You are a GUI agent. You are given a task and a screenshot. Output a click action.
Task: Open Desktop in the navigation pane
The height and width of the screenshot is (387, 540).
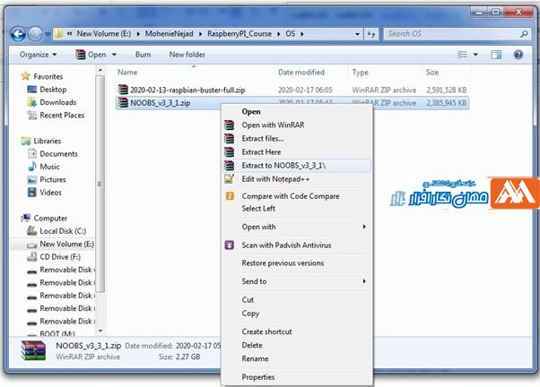coord(53,90)
